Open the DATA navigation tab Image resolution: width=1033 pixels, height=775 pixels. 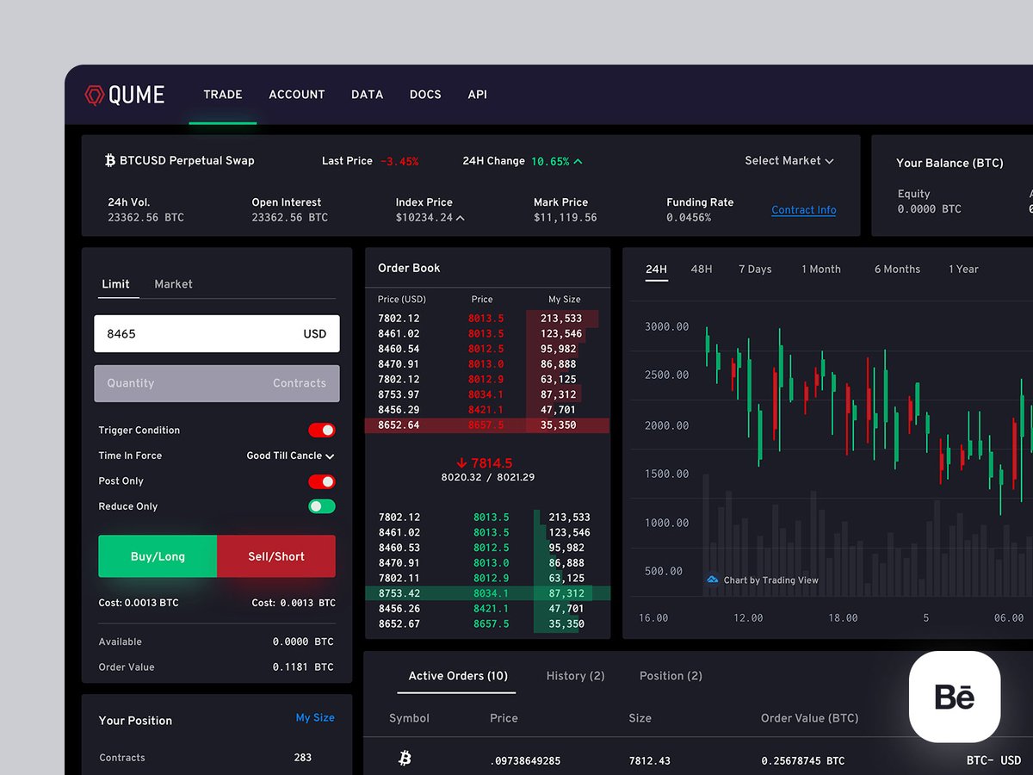(368, 95)
